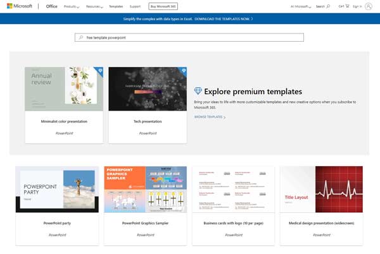Image resolution: width=380 pixels, height=254 pixels.
Task: Open the Tech presentation title link
Action: pyautogui.click(x=148, y=121)
